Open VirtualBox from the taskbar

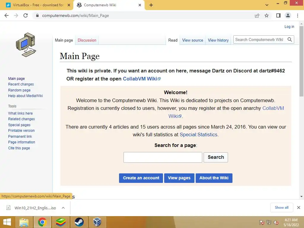pyautogui.click(x=97, y=222)
